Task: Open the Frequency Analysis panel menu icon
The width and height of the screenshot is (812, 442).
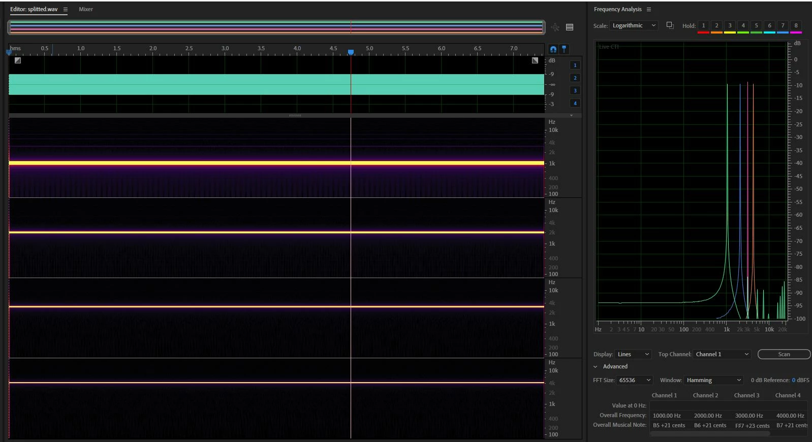Action: pyautogui.click(x=649, y=9)
